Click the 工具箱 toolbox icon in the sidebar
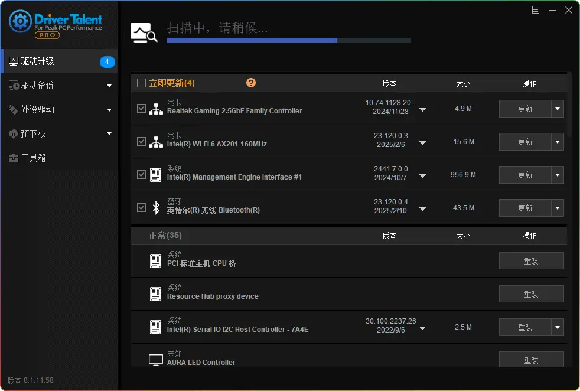 [14, 158]
